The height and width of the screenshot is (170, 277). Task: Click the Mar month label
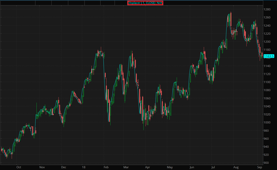(126, 167)
